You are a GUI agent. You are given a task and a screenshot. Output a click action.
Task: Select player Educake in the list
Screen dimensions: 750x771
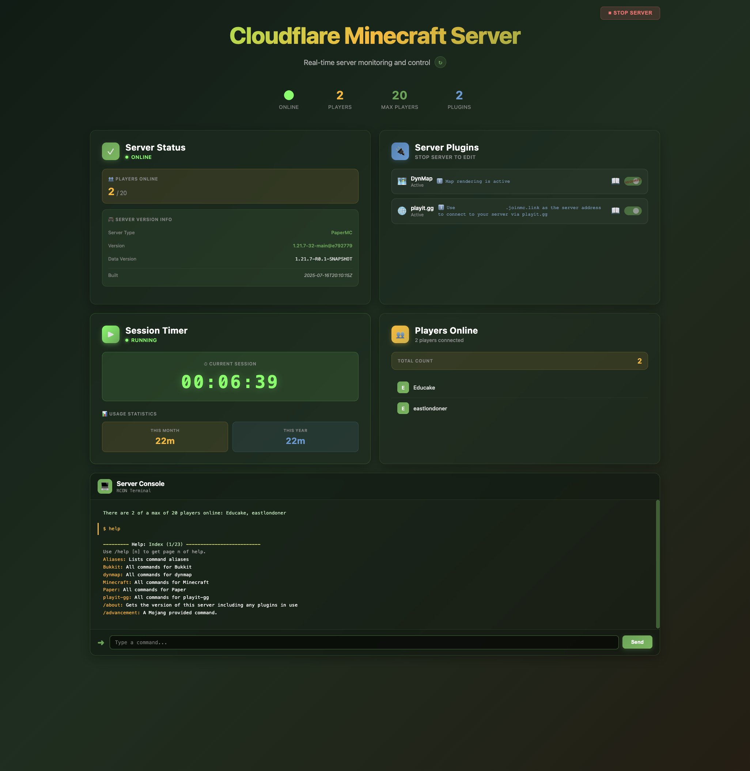[x=424, y=387]
